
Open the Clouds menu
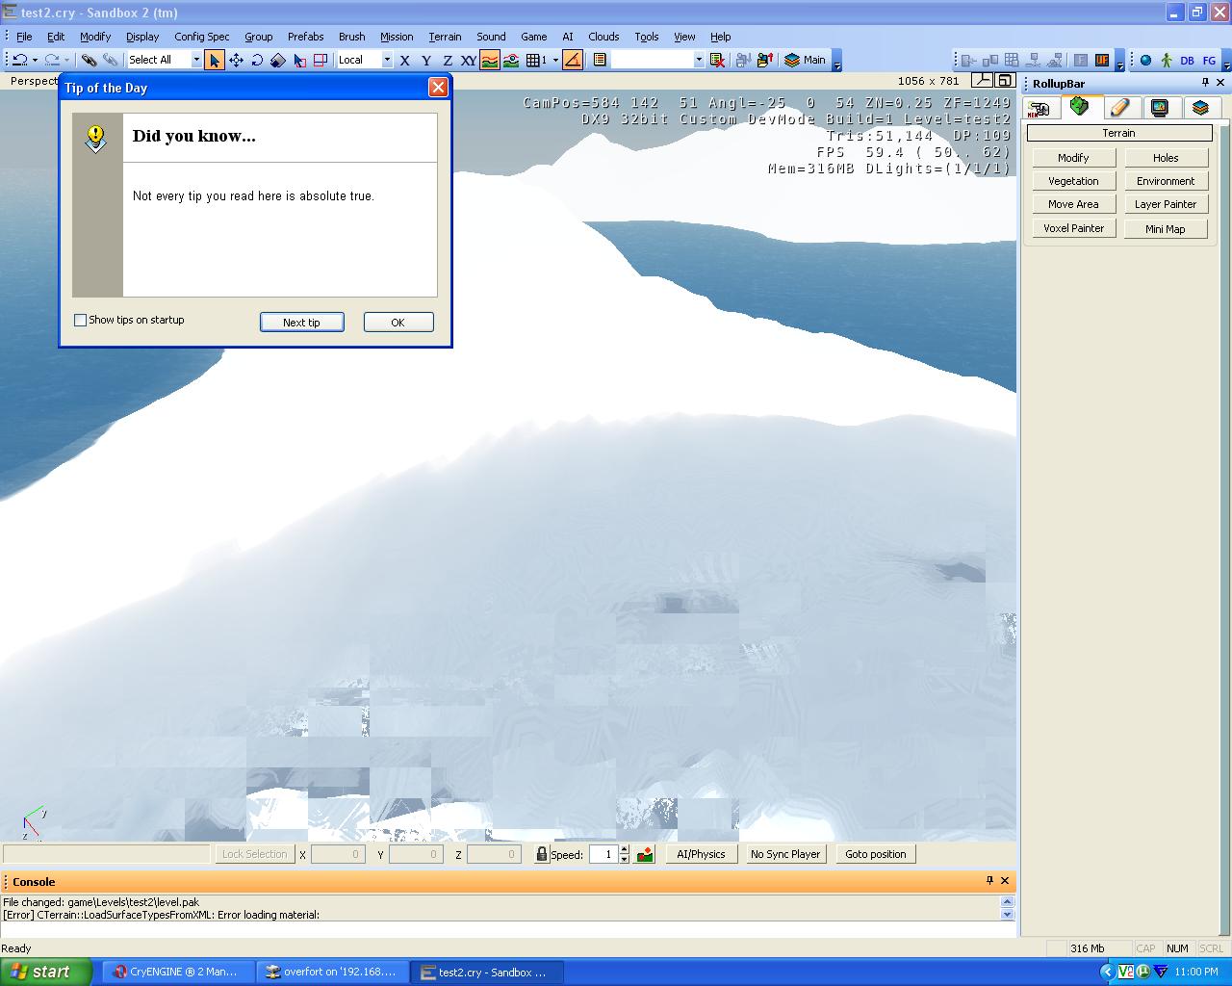(603, 37)
